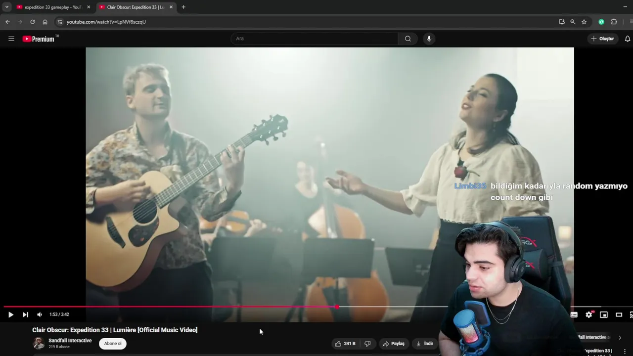
Task: Switch to miniplayer mode
Action: point(604,314)
